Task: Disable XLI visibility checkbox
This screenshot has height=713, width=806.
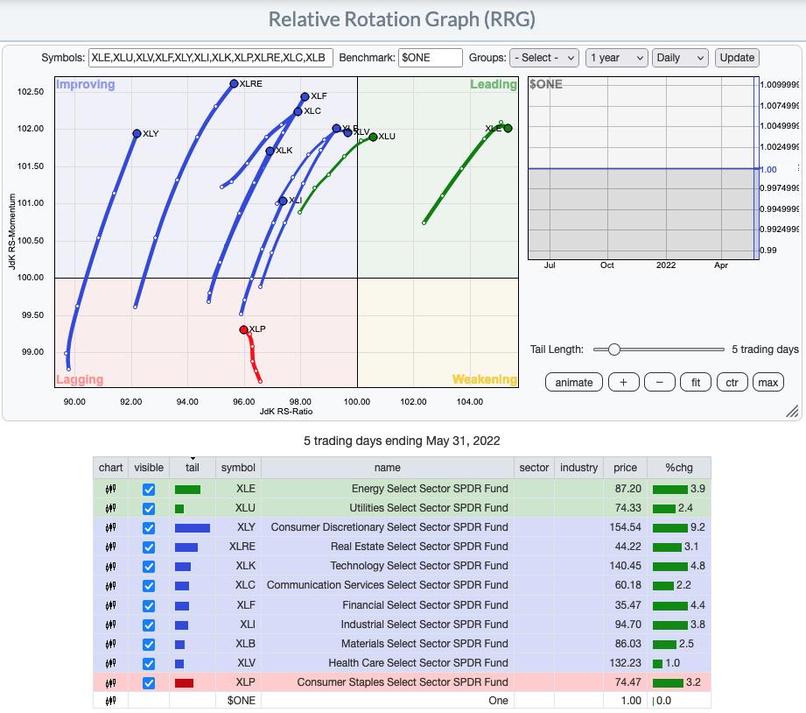Action: 149,625
